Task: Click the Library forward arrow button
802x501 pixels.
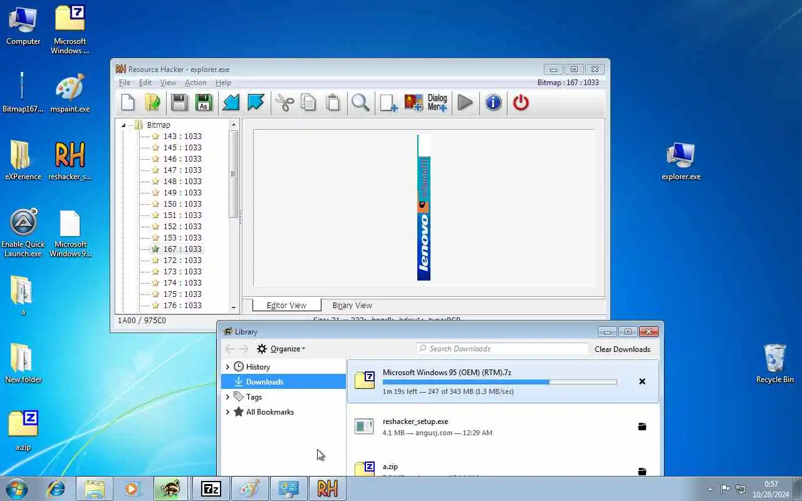Action: coord(244,349)
